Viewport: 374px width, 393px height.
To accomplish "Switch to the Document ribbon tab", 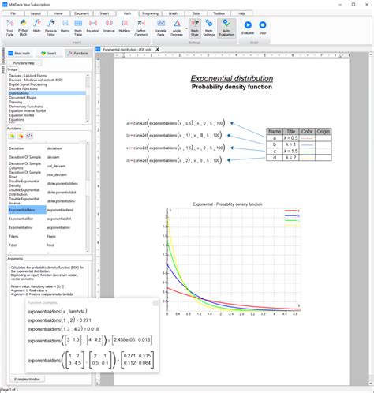I will (x=81, y=13).
